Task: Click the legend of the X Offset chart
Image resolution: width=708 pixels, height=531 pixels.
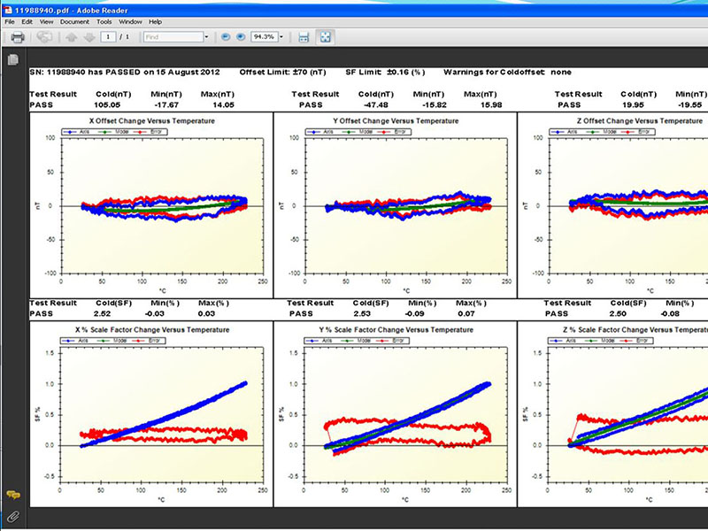Action: (x=115, y=132)
